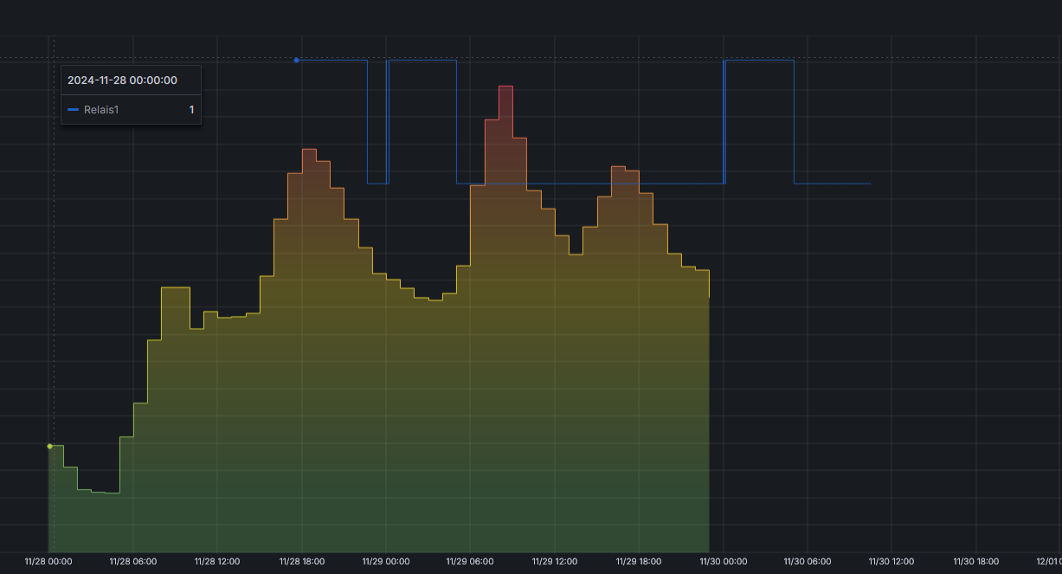1062x574 pixels.
Task: Click the 11/30 12:00 time axis label
Action: tap(891, 562)
